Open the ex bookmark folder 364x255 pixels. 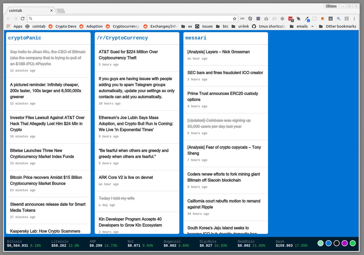(187, 26)
